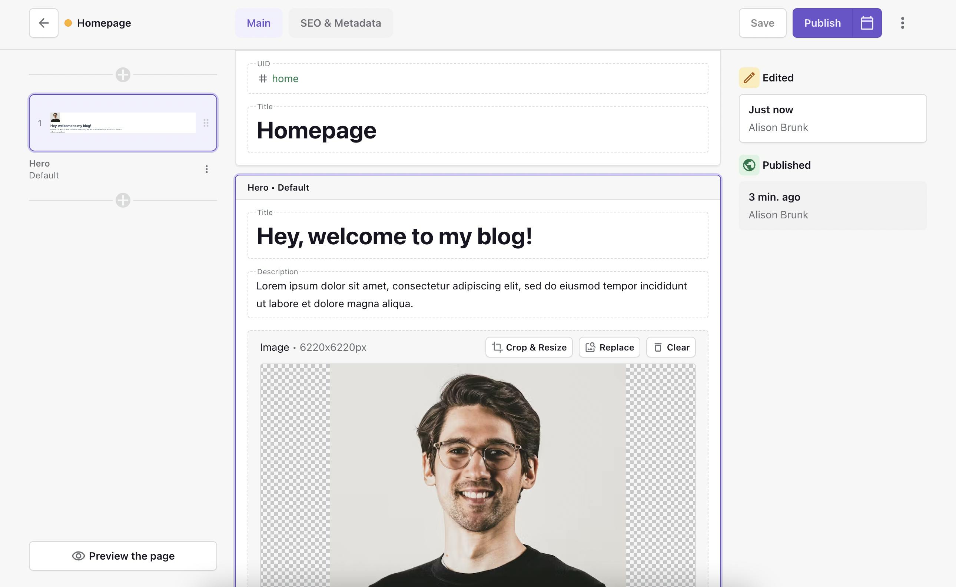Open the three-dot overflow menu top right
The width and height of the screenshot is (956, 587).
coord(903,23)
